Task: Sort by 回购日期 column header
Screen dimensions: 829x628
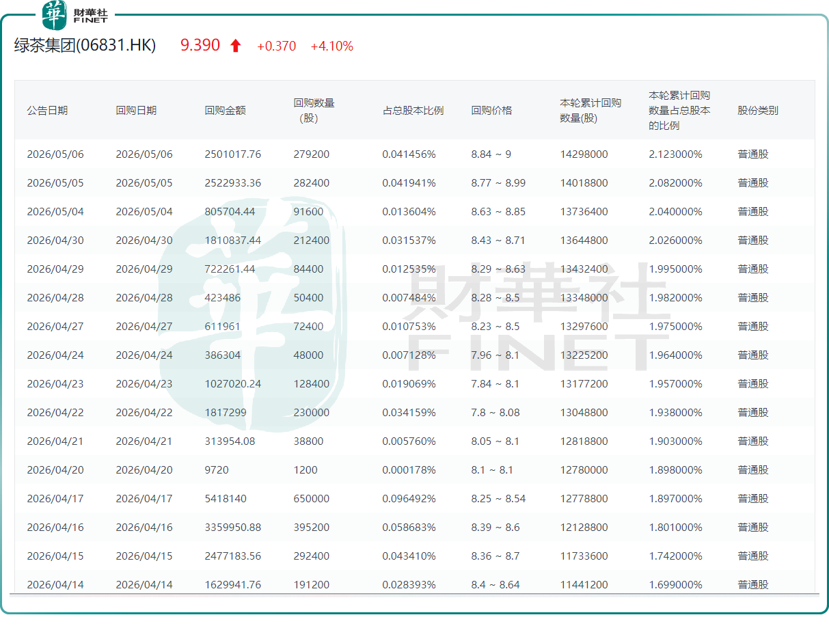Action: pos(136,110)
